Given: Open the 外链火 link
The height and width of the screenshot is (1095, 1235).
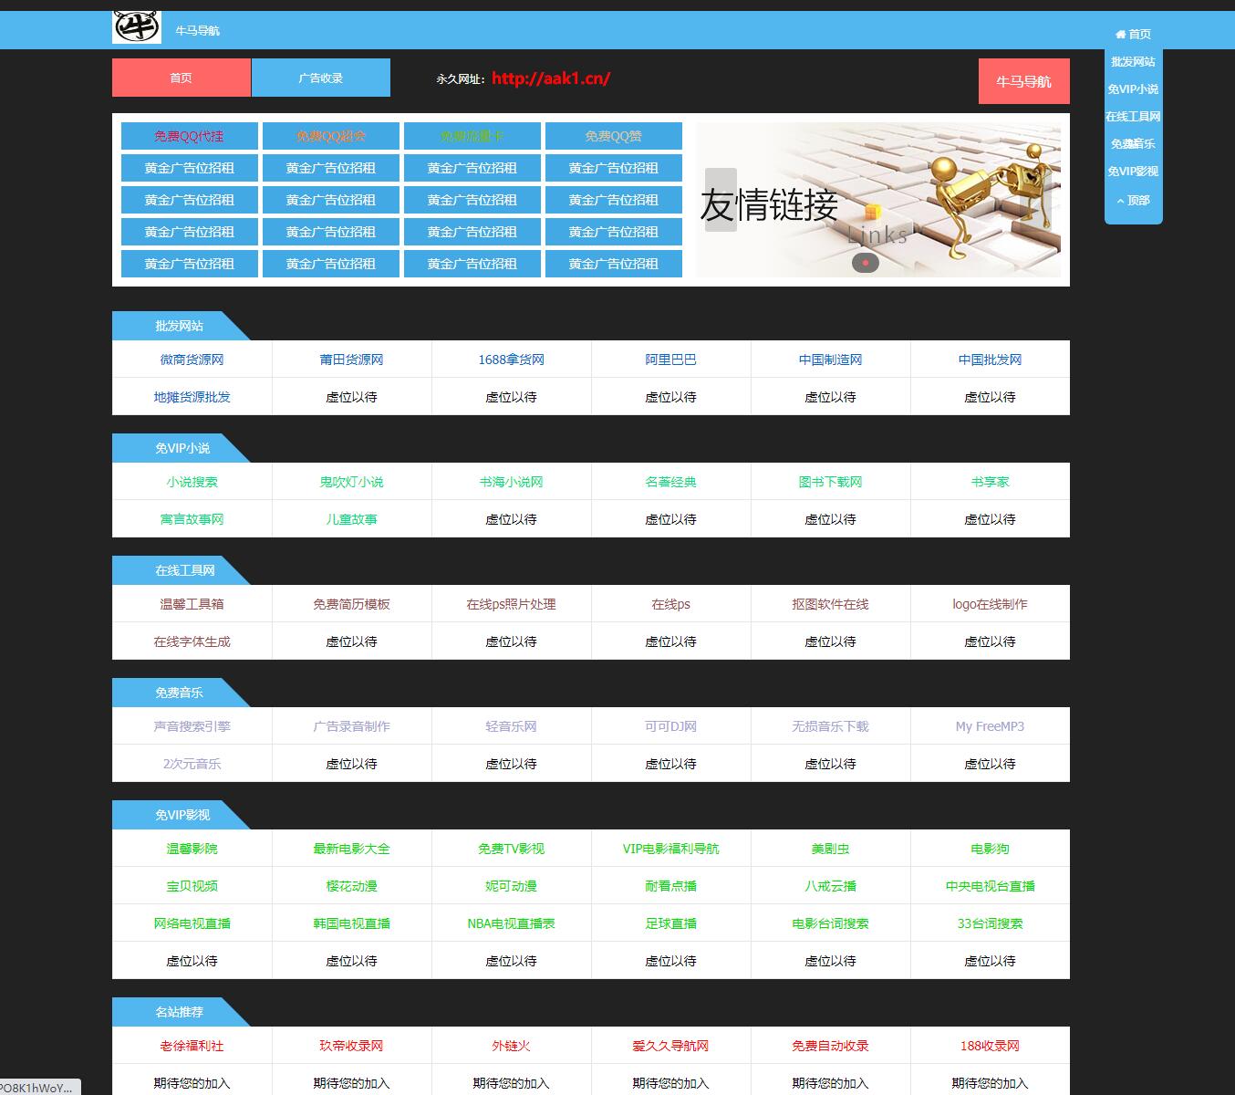Looking at the screenshot, I should [511, 1046].
